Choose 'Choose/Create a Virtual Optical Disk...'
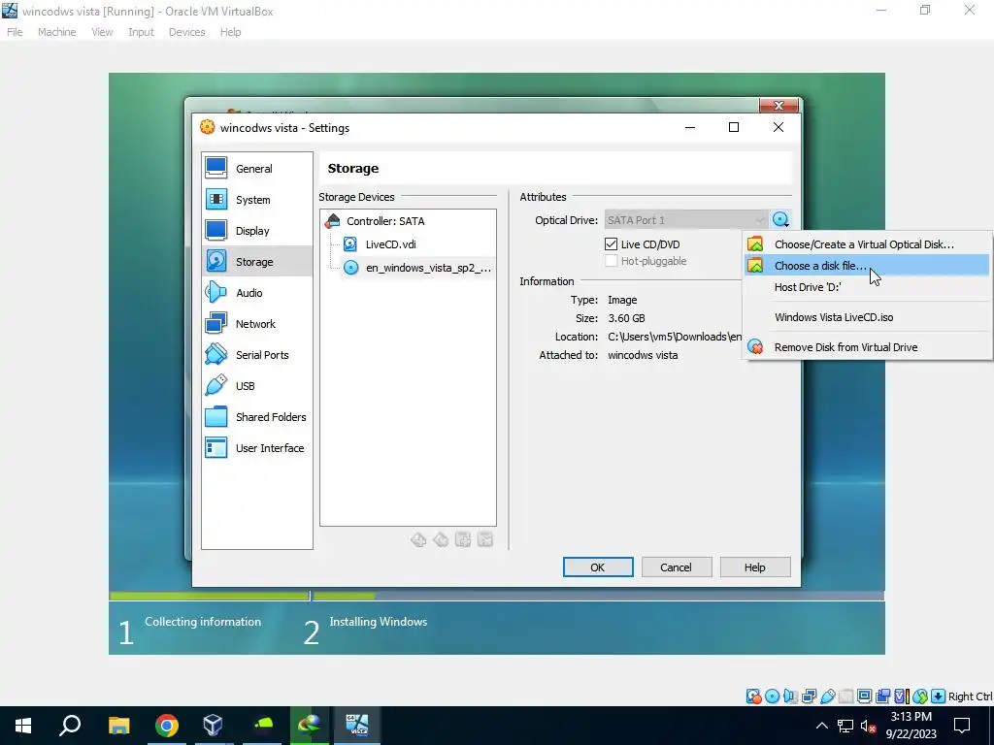The height and width of the screenshot is (745, 994). [867, 243]
